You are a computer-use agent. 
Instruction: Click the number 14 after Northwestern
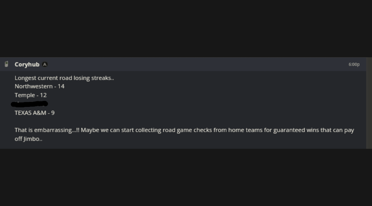(61, 86)
